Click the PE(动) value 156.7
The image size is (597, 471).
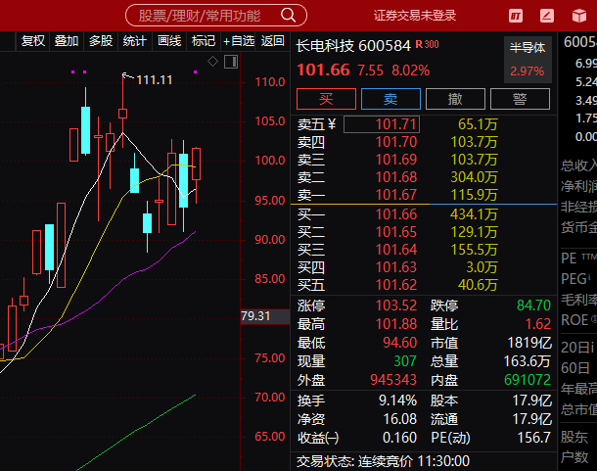point(534,438)
